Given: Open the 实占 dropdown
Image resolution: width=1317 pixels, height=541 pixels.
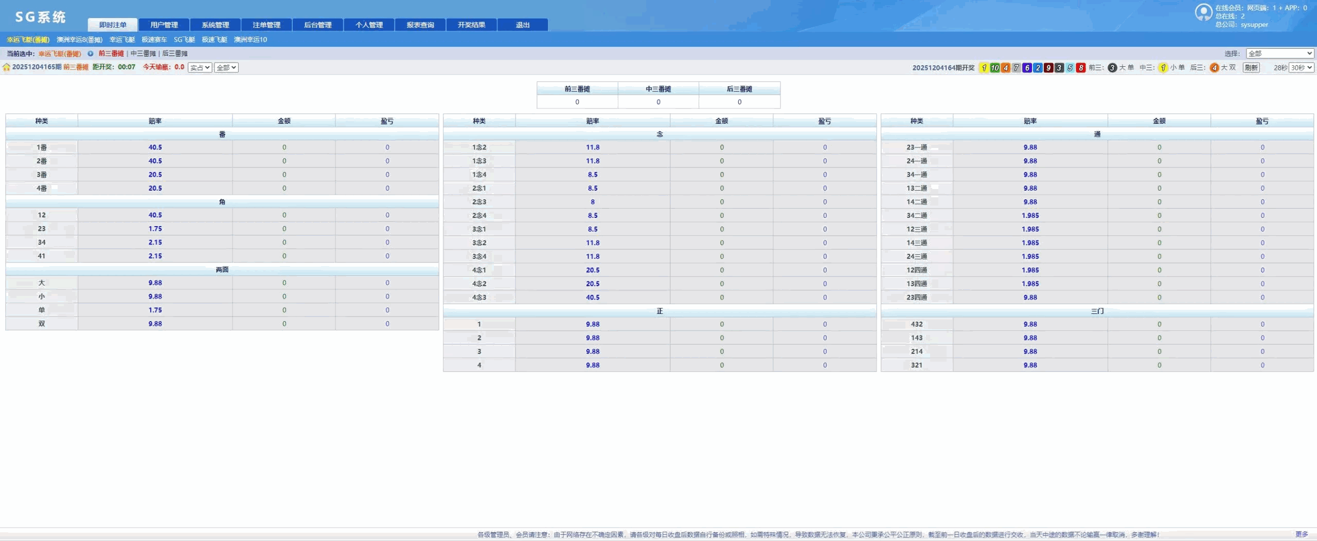Looking at the screenshot, I should click(200, 68).
